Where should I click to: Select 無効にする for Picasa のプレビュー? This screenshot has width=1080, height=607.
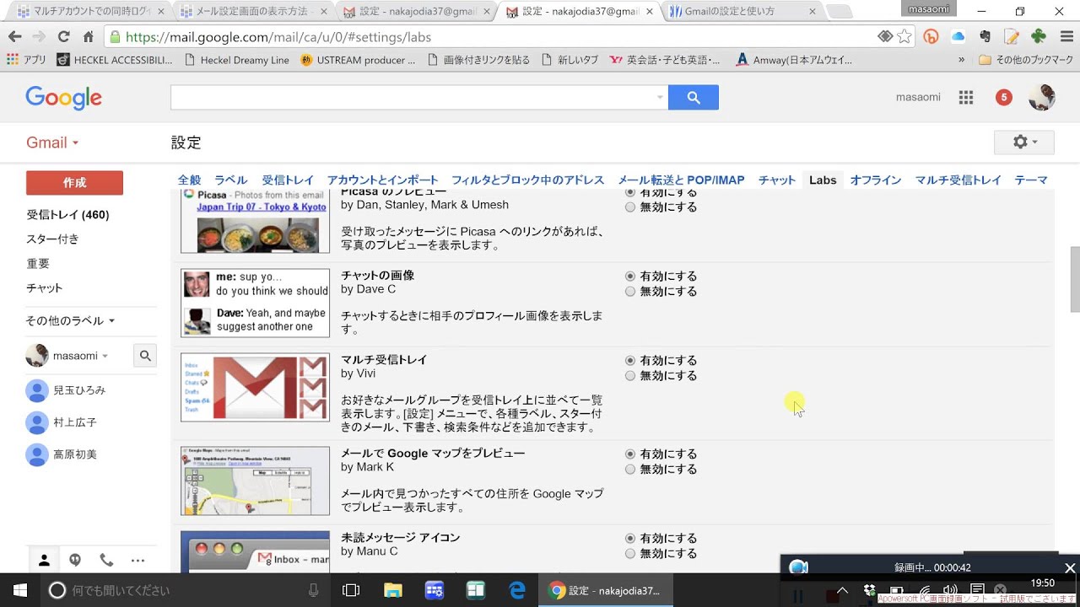[630, 207]
